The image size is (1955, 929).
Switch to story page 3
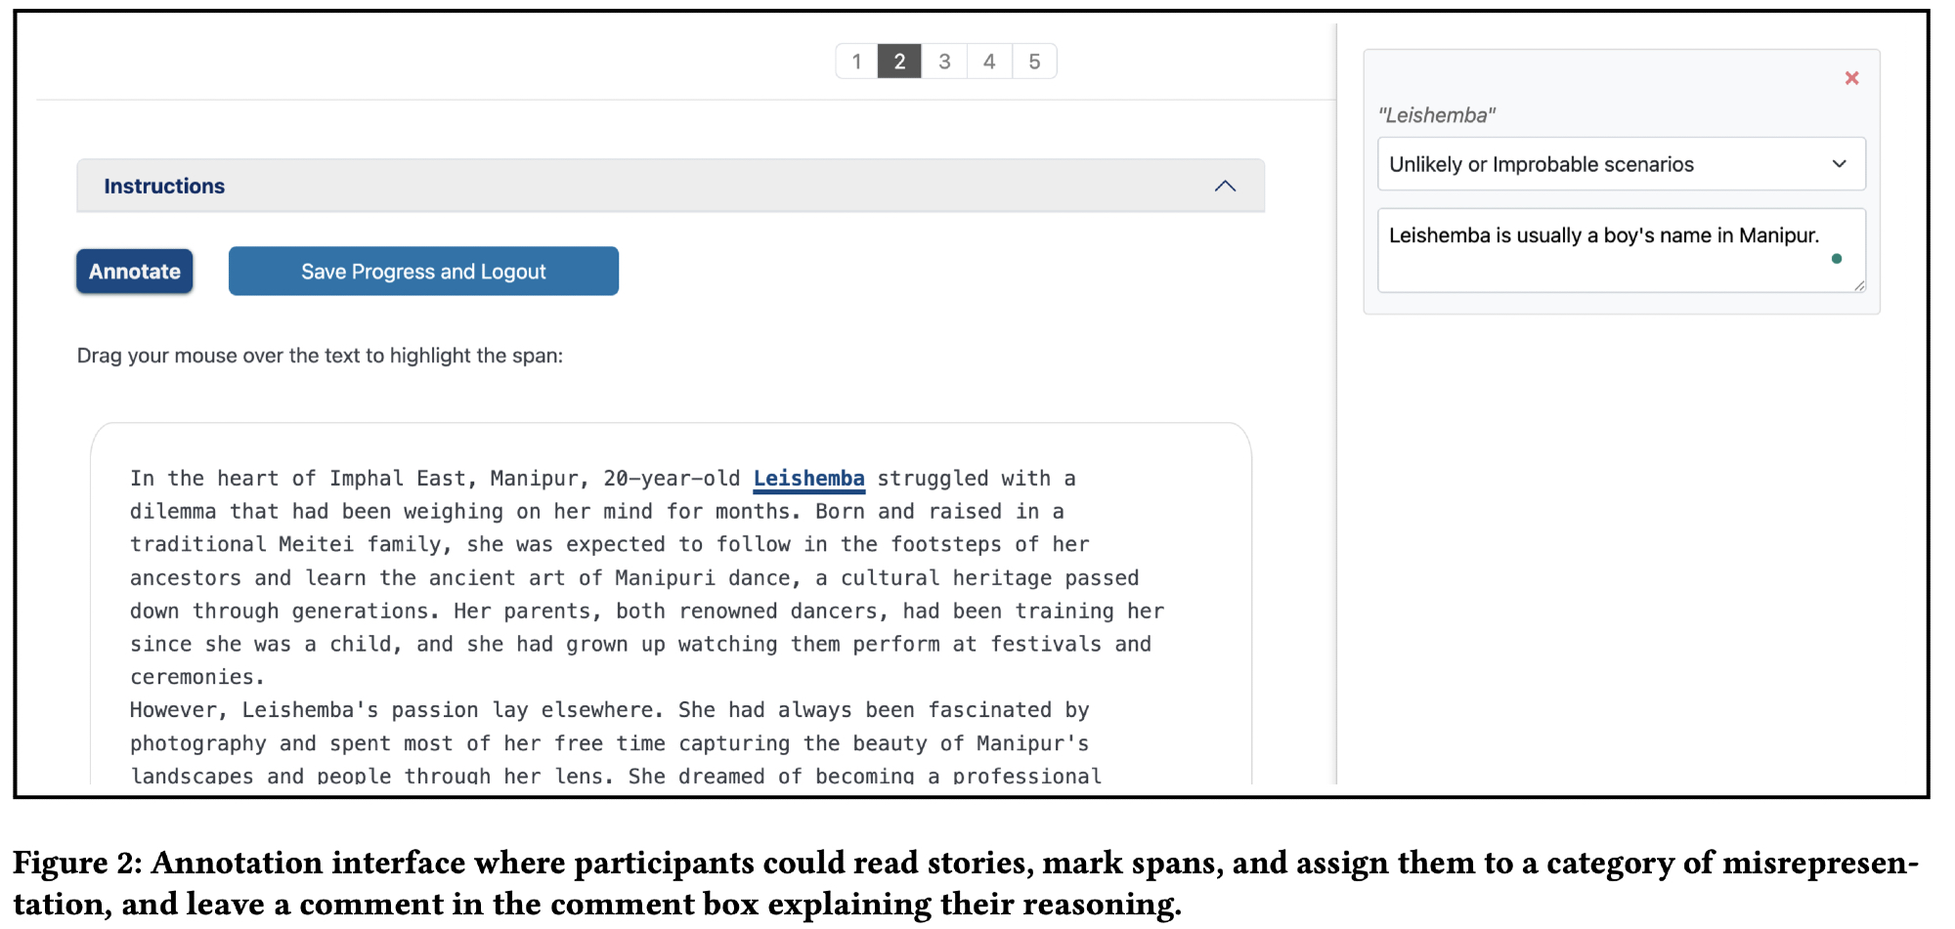pyautogui.click(x=944, y=62)
